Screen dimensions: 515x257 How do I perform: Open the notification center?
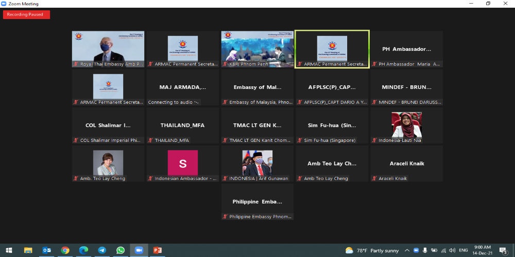(504, 250)
